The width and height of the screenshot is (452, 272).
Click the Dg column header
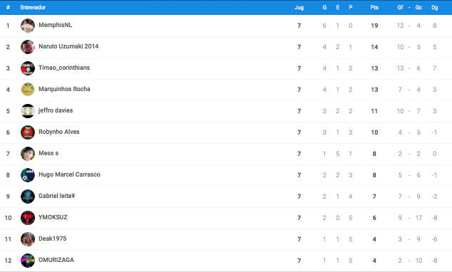pos(434,8)
